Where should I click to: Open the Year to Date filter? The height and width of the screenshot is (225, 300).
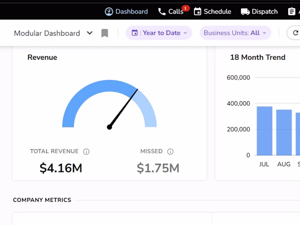tap(159, 33)
